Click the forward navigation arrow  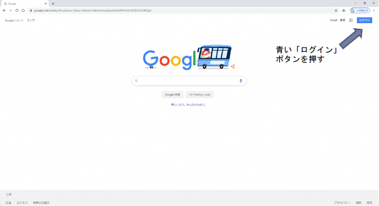coord(10,10)
